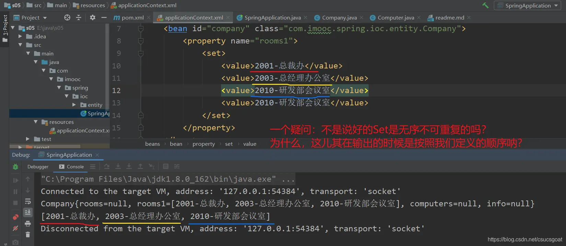Select applicationContext.xml in the project tree
This screenshot has width=566, height=246.
click(x=80, y=130)
